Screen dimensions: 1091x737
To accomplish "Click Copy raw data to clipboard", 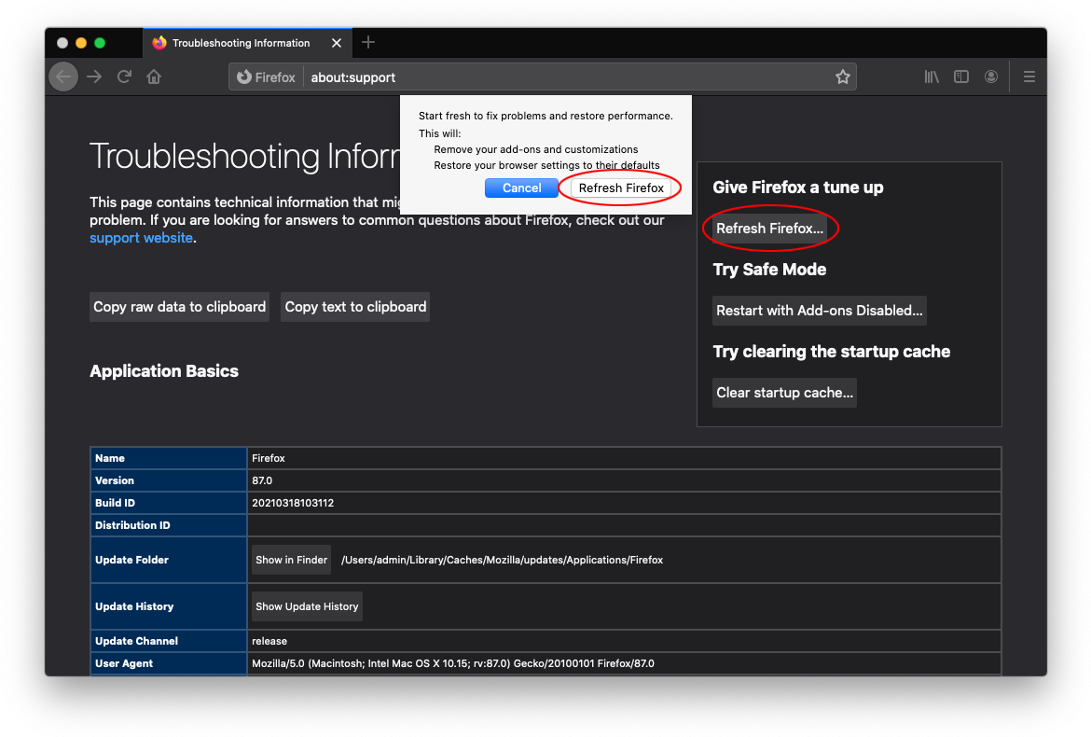I will (180, 307).
